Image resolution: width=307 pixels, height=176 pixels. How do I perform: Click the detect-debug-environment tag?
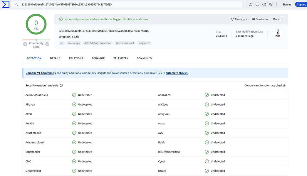98,43
